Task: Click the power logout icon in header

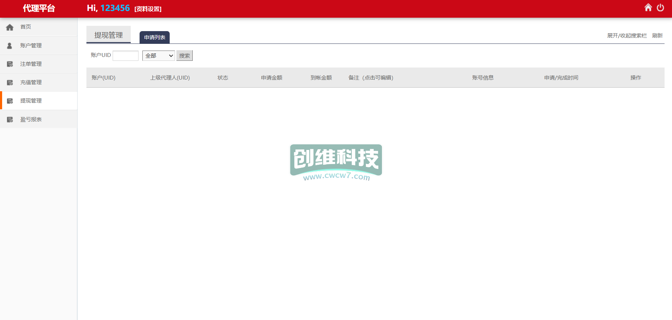Action: coord(660,7)
